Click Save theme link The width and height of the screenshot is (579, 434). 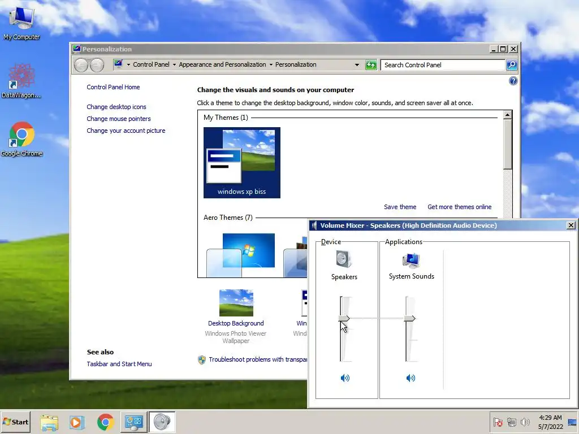tap(400, 207)
